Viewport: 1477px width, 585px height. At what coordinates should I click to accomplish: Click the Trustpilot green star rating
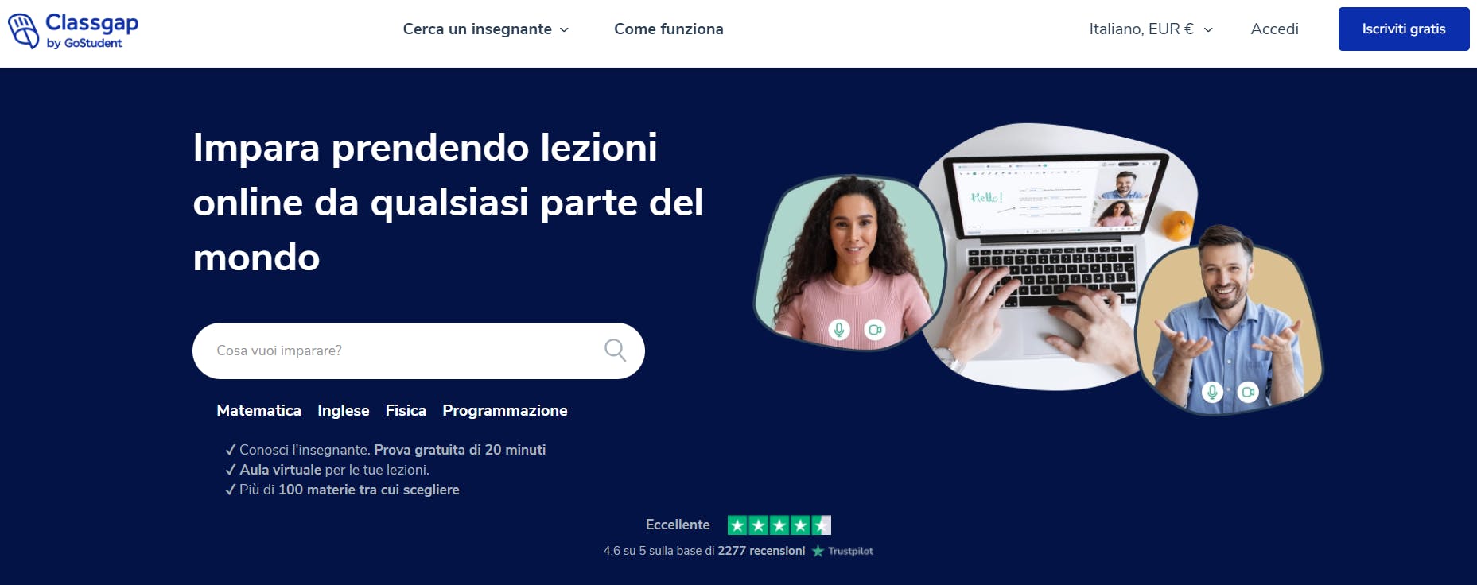tap(779, 525)
